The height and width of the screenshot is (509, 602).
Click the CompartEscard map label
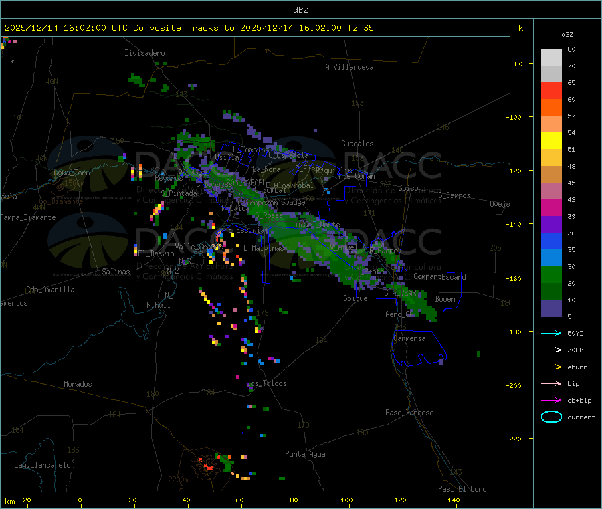click(439, 277)
